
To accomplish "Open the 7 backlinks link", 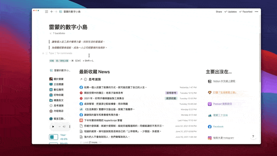I will coord(58,33).
